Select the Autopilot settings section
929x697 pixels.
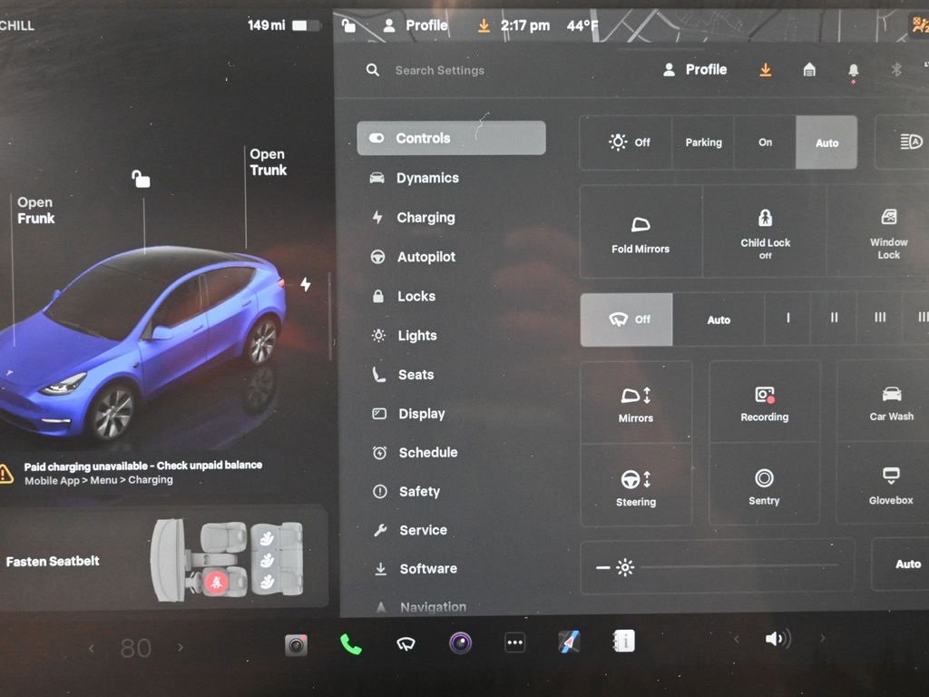426,257
